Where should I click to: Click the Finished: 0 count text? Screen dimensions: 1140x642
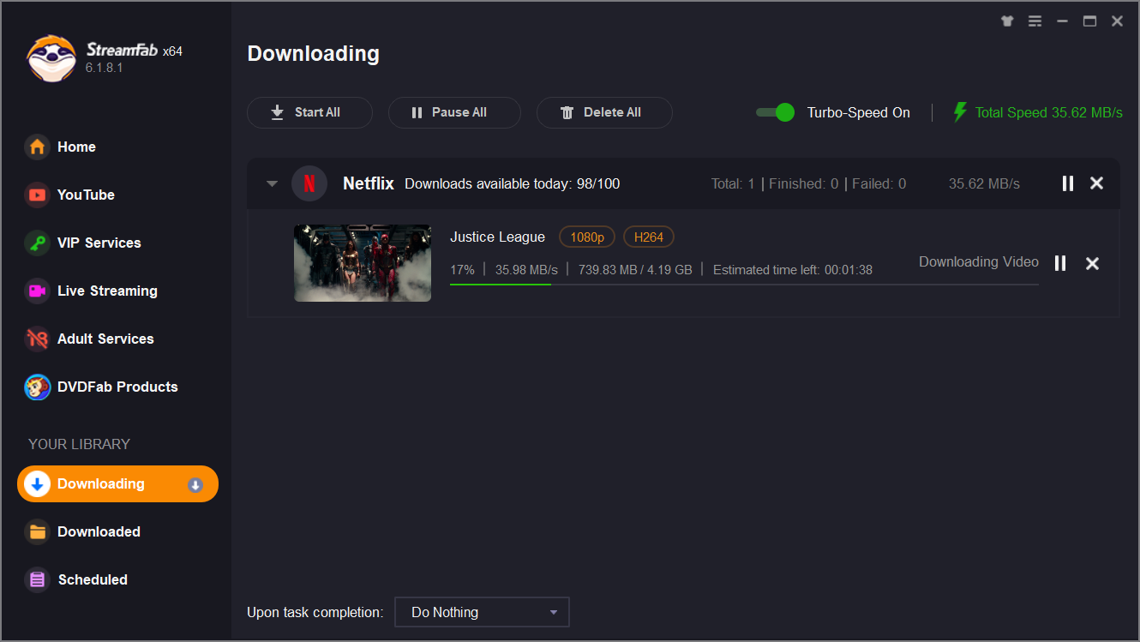click(x=804, y=183)
